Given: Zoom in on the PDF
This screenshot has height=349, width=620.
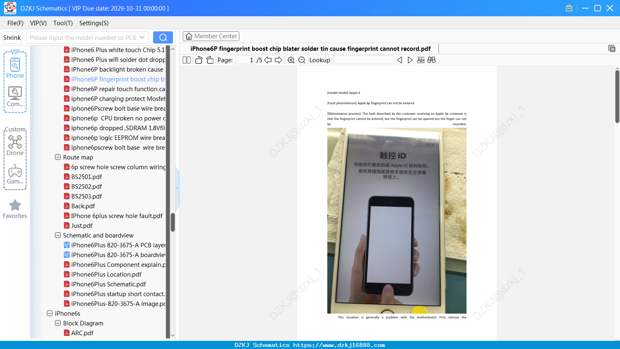Looking at the screenshot, I should coord(291,60).
